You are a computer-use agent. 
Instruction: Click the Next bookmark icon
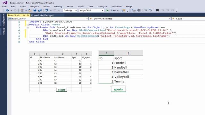[168, 11]
